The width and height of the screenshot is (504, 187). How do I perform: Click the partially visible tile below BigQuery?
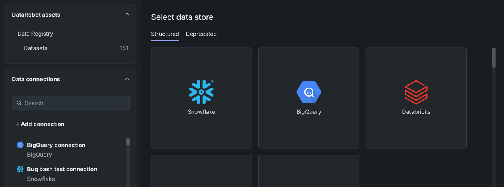pos(309,171)
